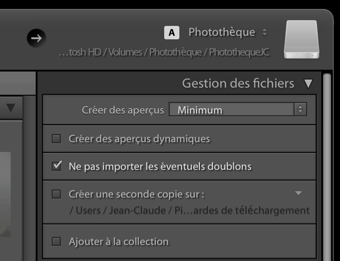340x261 pixels.
Task: Enable Créer des aperçus dynamiques checkbox
Action: [x=56, y=139]
